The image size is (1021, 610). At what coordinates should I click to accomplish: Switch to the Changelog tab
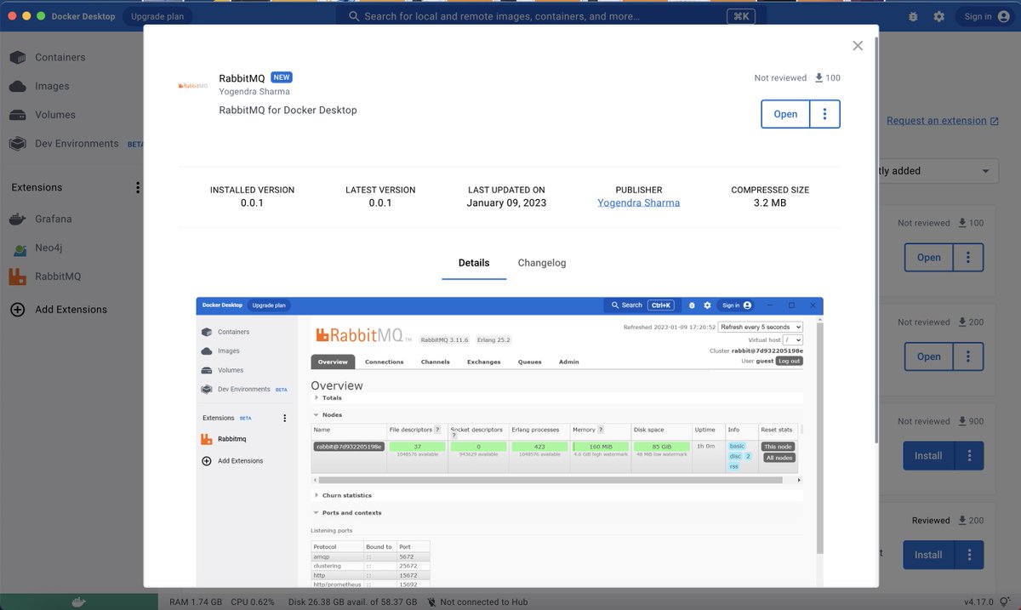541,263
